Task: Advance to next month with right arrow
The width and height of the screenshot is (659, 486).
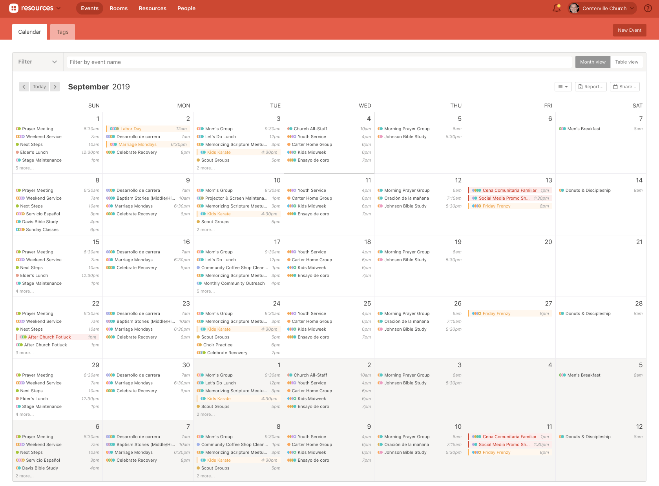Action: (x=55, y=87)
